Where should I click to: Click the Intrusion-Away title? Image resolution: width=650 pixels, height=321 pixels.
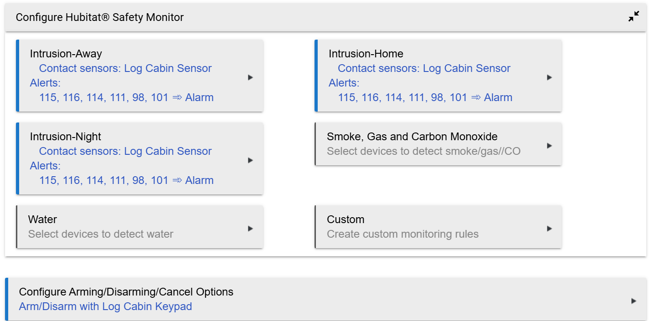tap(66, 54)
